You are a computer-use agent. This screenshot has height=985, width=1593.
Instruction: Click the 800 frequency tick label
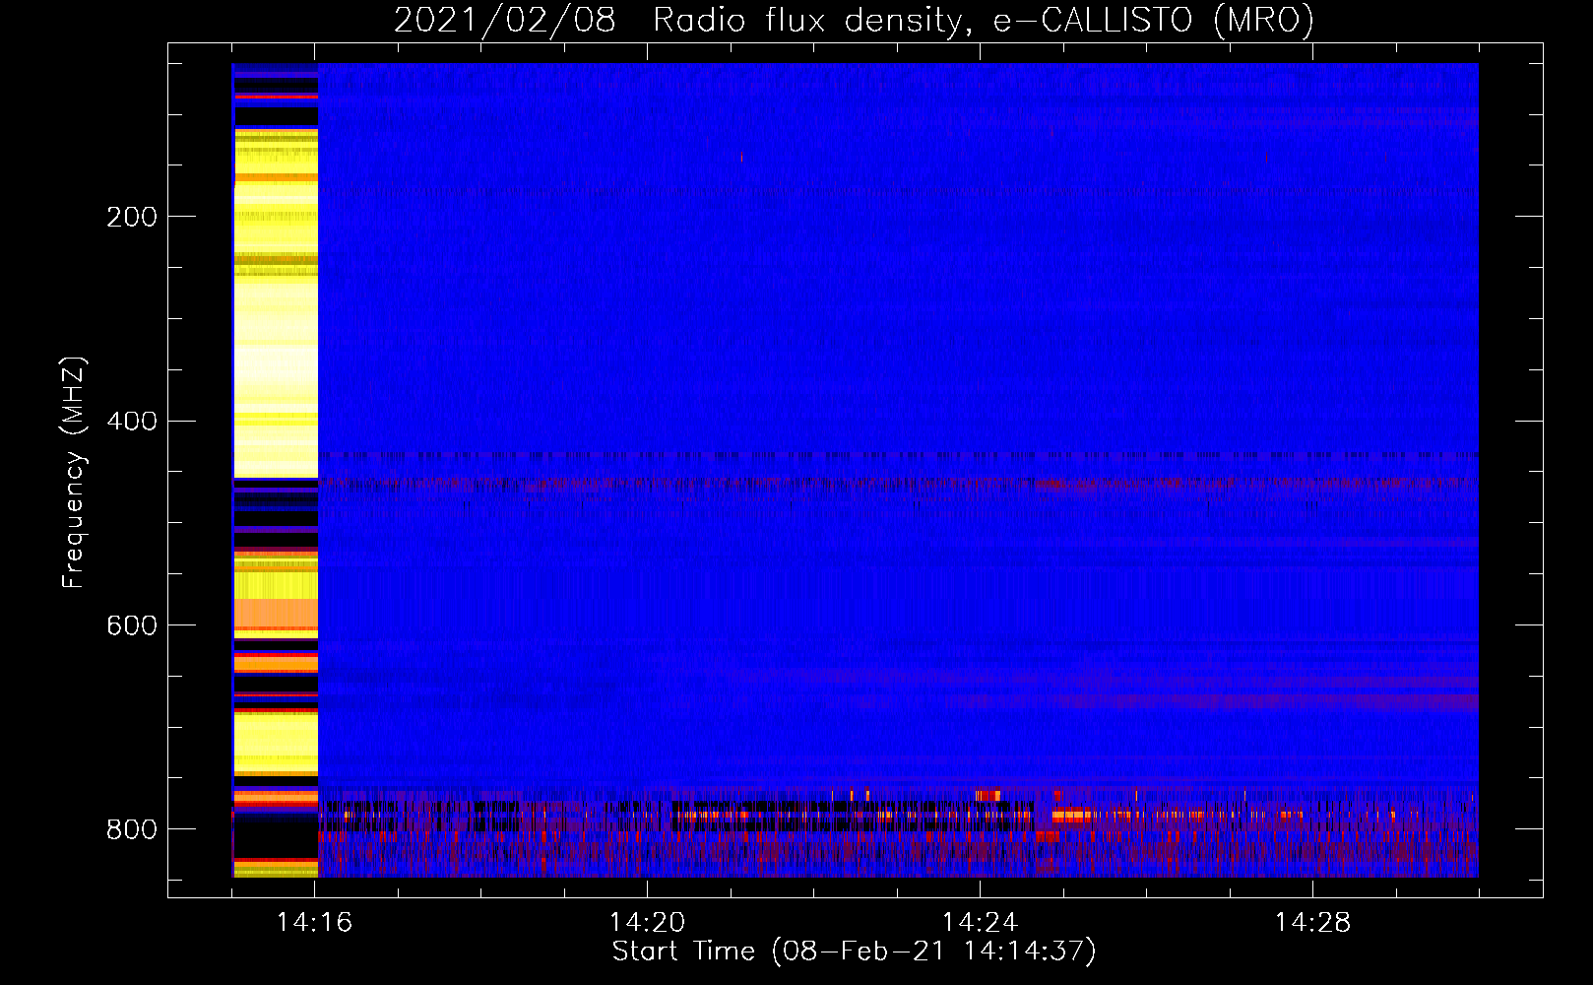point(132,829)
